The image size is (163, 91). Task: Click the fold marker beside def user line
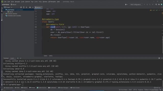pyautogui.click(x=41, y=27)
